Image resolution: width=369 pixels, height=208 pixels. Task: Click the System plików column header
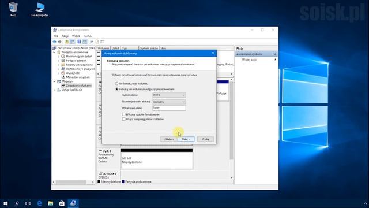coord(149,48)
